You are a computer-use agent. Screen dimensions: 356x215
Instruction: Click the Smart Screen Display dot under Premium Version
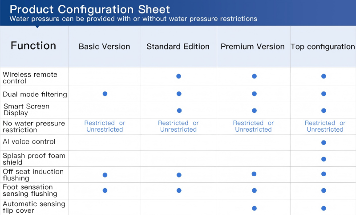point(254,111)
